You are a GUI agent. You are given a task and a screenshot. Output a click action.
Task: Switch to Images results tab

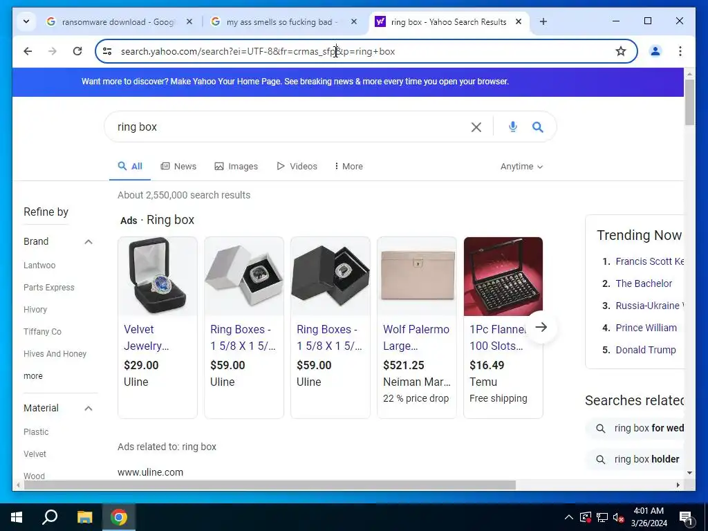(x=236, y=166)
